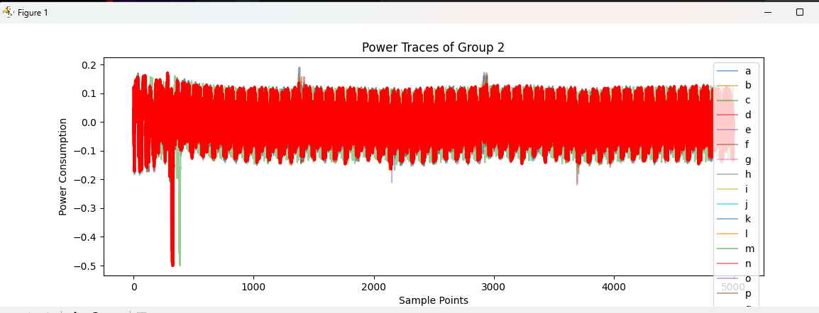Image resolution: width=819 pixels, height=313 pixels.
Task: Click the legend line swatch for "h"
Action: [729, 174]
